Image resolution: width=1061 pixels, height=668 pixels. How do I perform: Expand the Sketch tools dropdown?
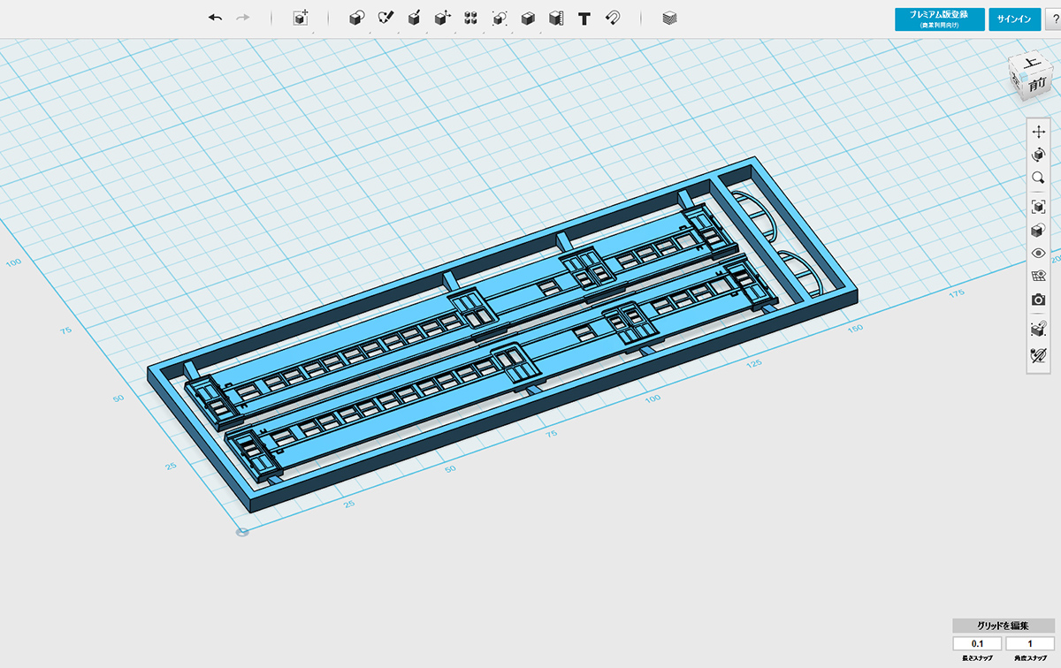385,19
